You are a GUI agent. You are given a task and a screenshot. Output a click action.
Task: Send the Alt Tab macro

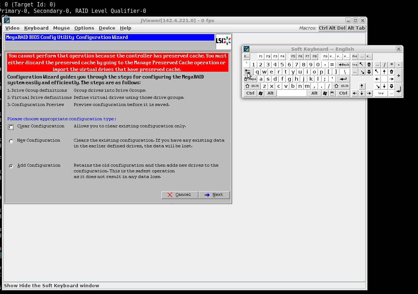coord(356,28)
